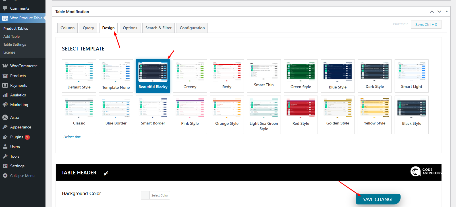
Task: Click the Collapse Menu arrow icon
Action: coord(5,176)
